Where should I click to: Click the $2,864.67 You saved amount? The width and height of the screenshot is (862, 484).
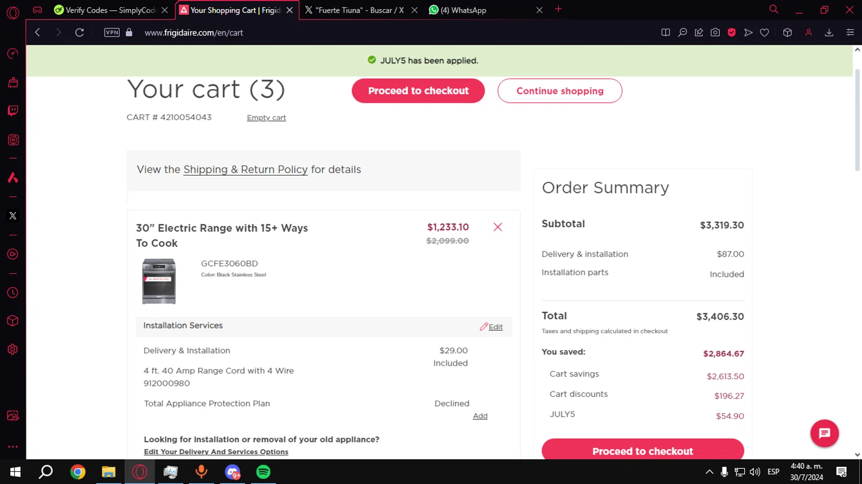point(724,354)
